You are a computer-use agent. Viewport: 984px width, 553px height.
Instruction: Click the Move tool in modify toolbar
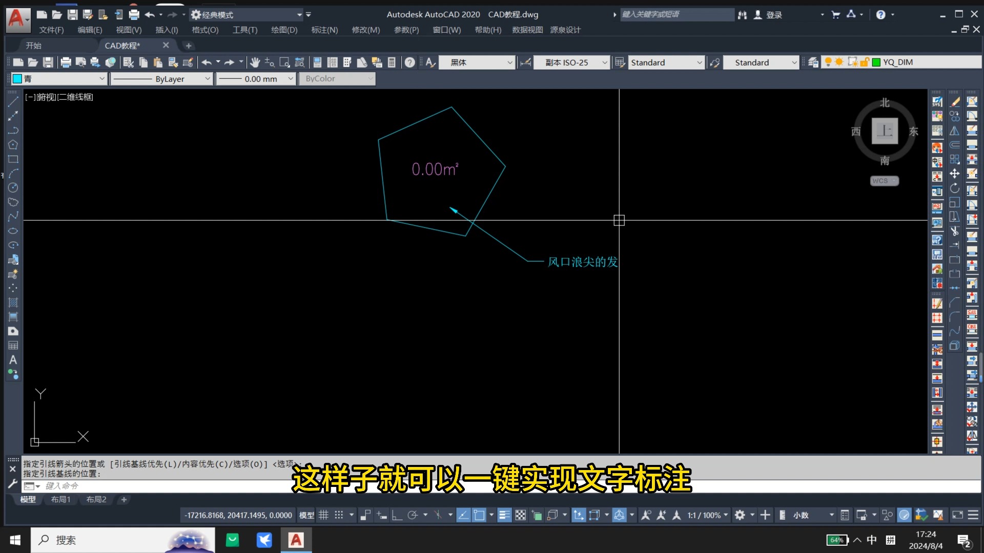click(954, 174)
